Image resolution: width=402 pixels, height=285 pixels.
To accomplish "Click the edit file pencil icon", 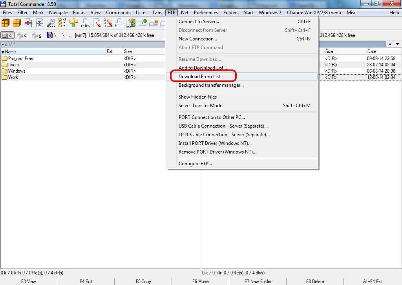I will click(x=97, y=23).
